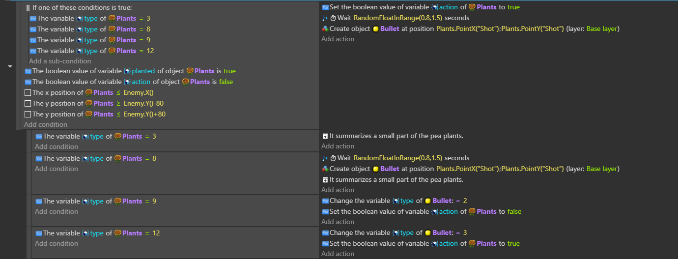This screenshot has height=259, width=678.
Task: Click 'Add condition' under the type = 8 sub-event
Action: [56, 169]
